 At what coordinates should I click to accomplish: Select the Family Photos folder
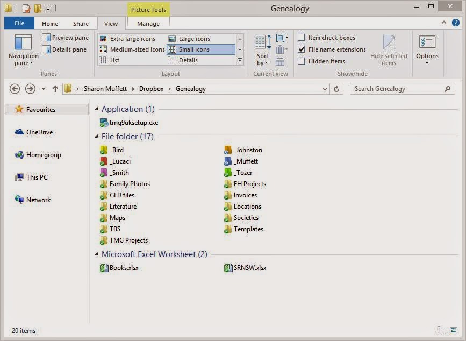125,184
